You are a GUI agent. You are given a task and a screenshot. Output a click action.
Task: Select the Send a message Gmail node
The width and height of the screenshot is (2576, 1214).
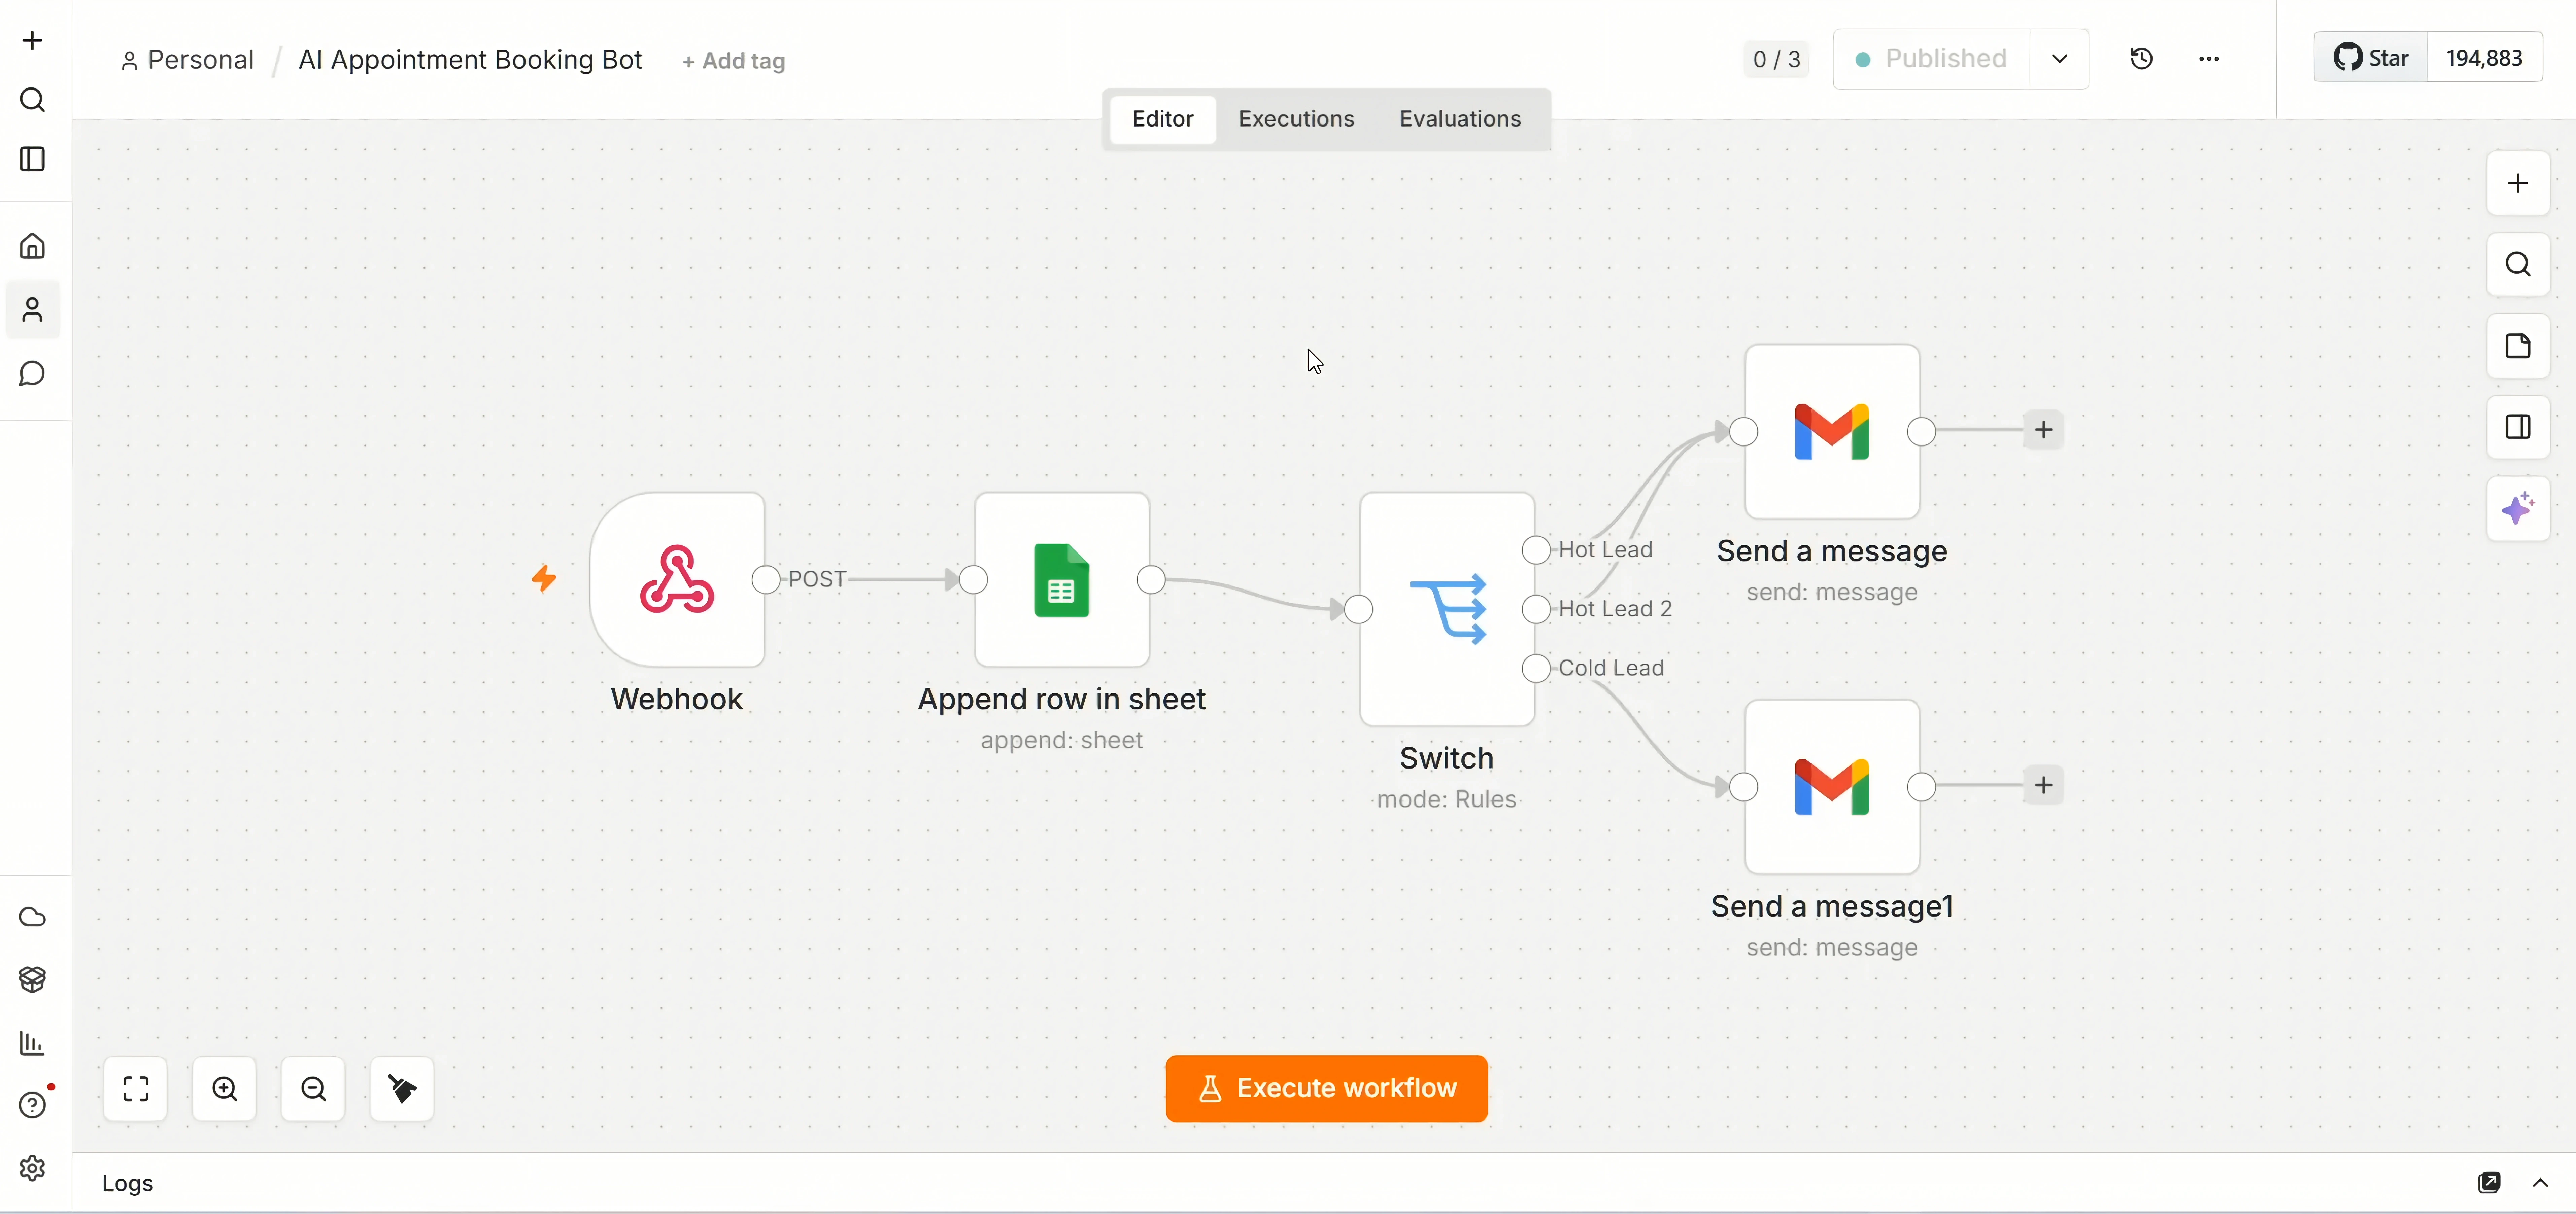tap(1832, 432)
